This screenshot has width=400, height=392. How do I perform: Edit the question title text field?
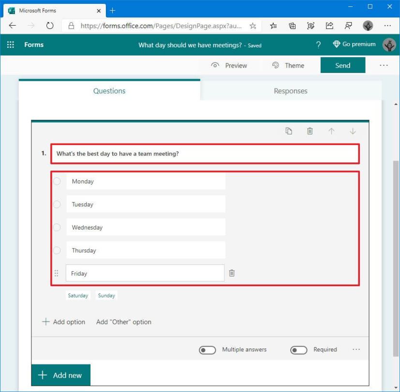click(205, 154)
